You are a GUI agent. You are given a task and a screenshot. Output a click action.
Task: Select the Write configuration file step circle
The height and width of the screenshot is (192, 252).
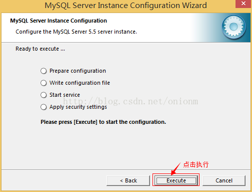[43, 83]
